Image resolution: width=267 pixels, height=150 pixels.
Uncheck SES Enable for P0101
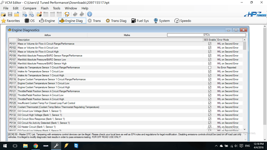210,44
